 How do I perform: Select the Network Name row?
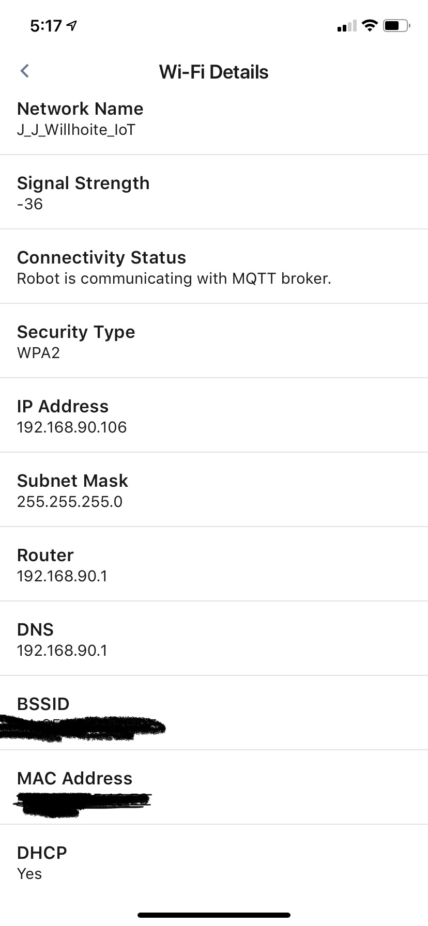click(x=214, y=118)
